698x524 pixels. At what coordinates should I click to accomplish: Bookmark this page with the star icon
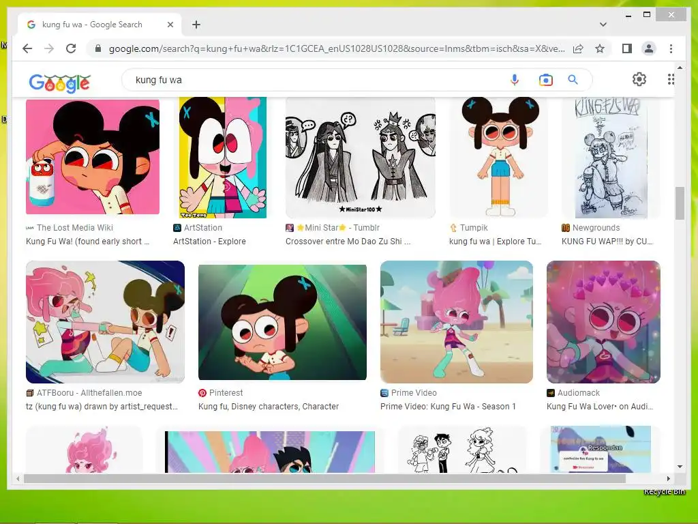[x=600, y=48]
